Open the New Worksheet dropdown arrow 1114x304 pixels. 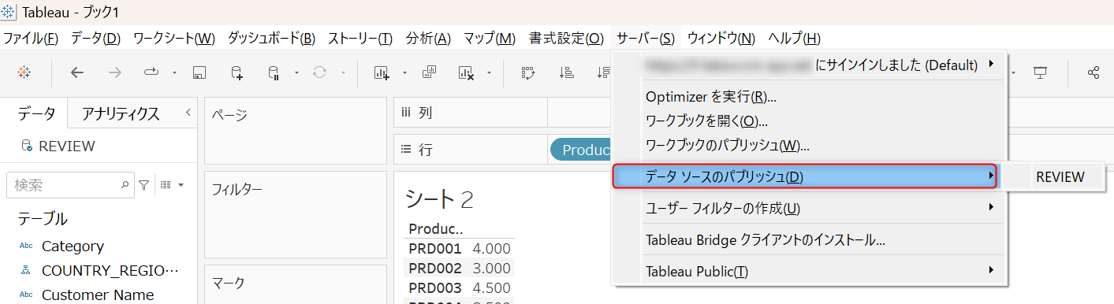coord(404,73)
